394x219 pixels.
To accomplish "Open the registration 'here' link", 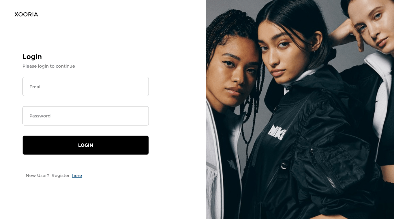I will tap(77, 176).
